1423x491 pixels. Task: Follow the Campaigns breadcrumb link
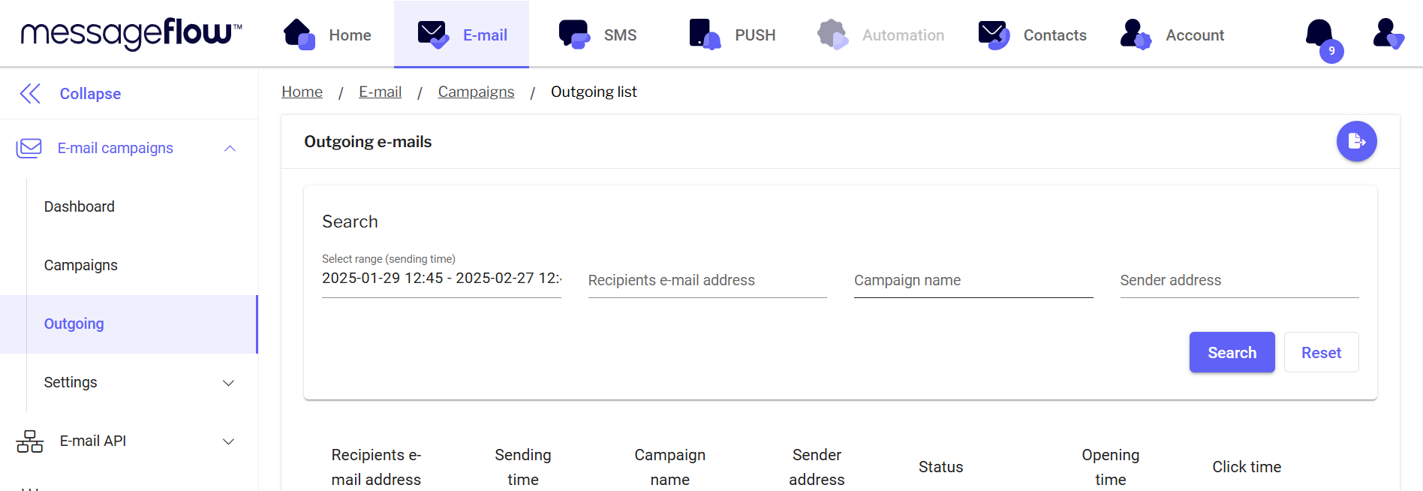coord(476,92)
